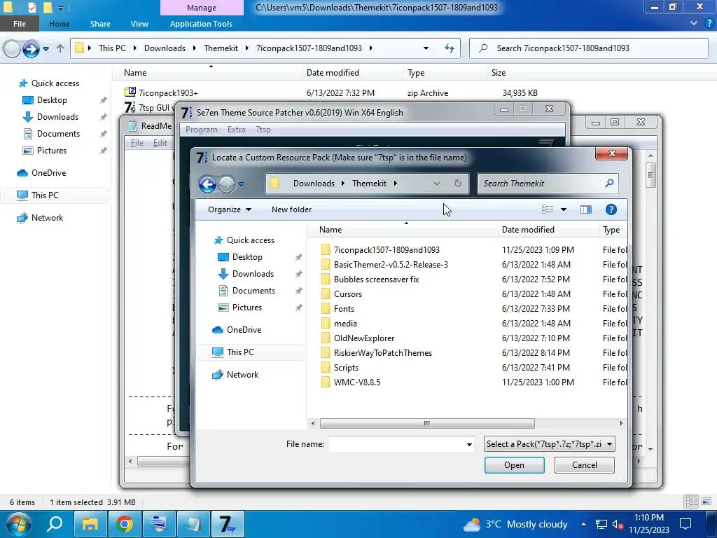Screen dimensions: 717x538
Task: Expand the File name history dropdown
Action: (469, 444)
